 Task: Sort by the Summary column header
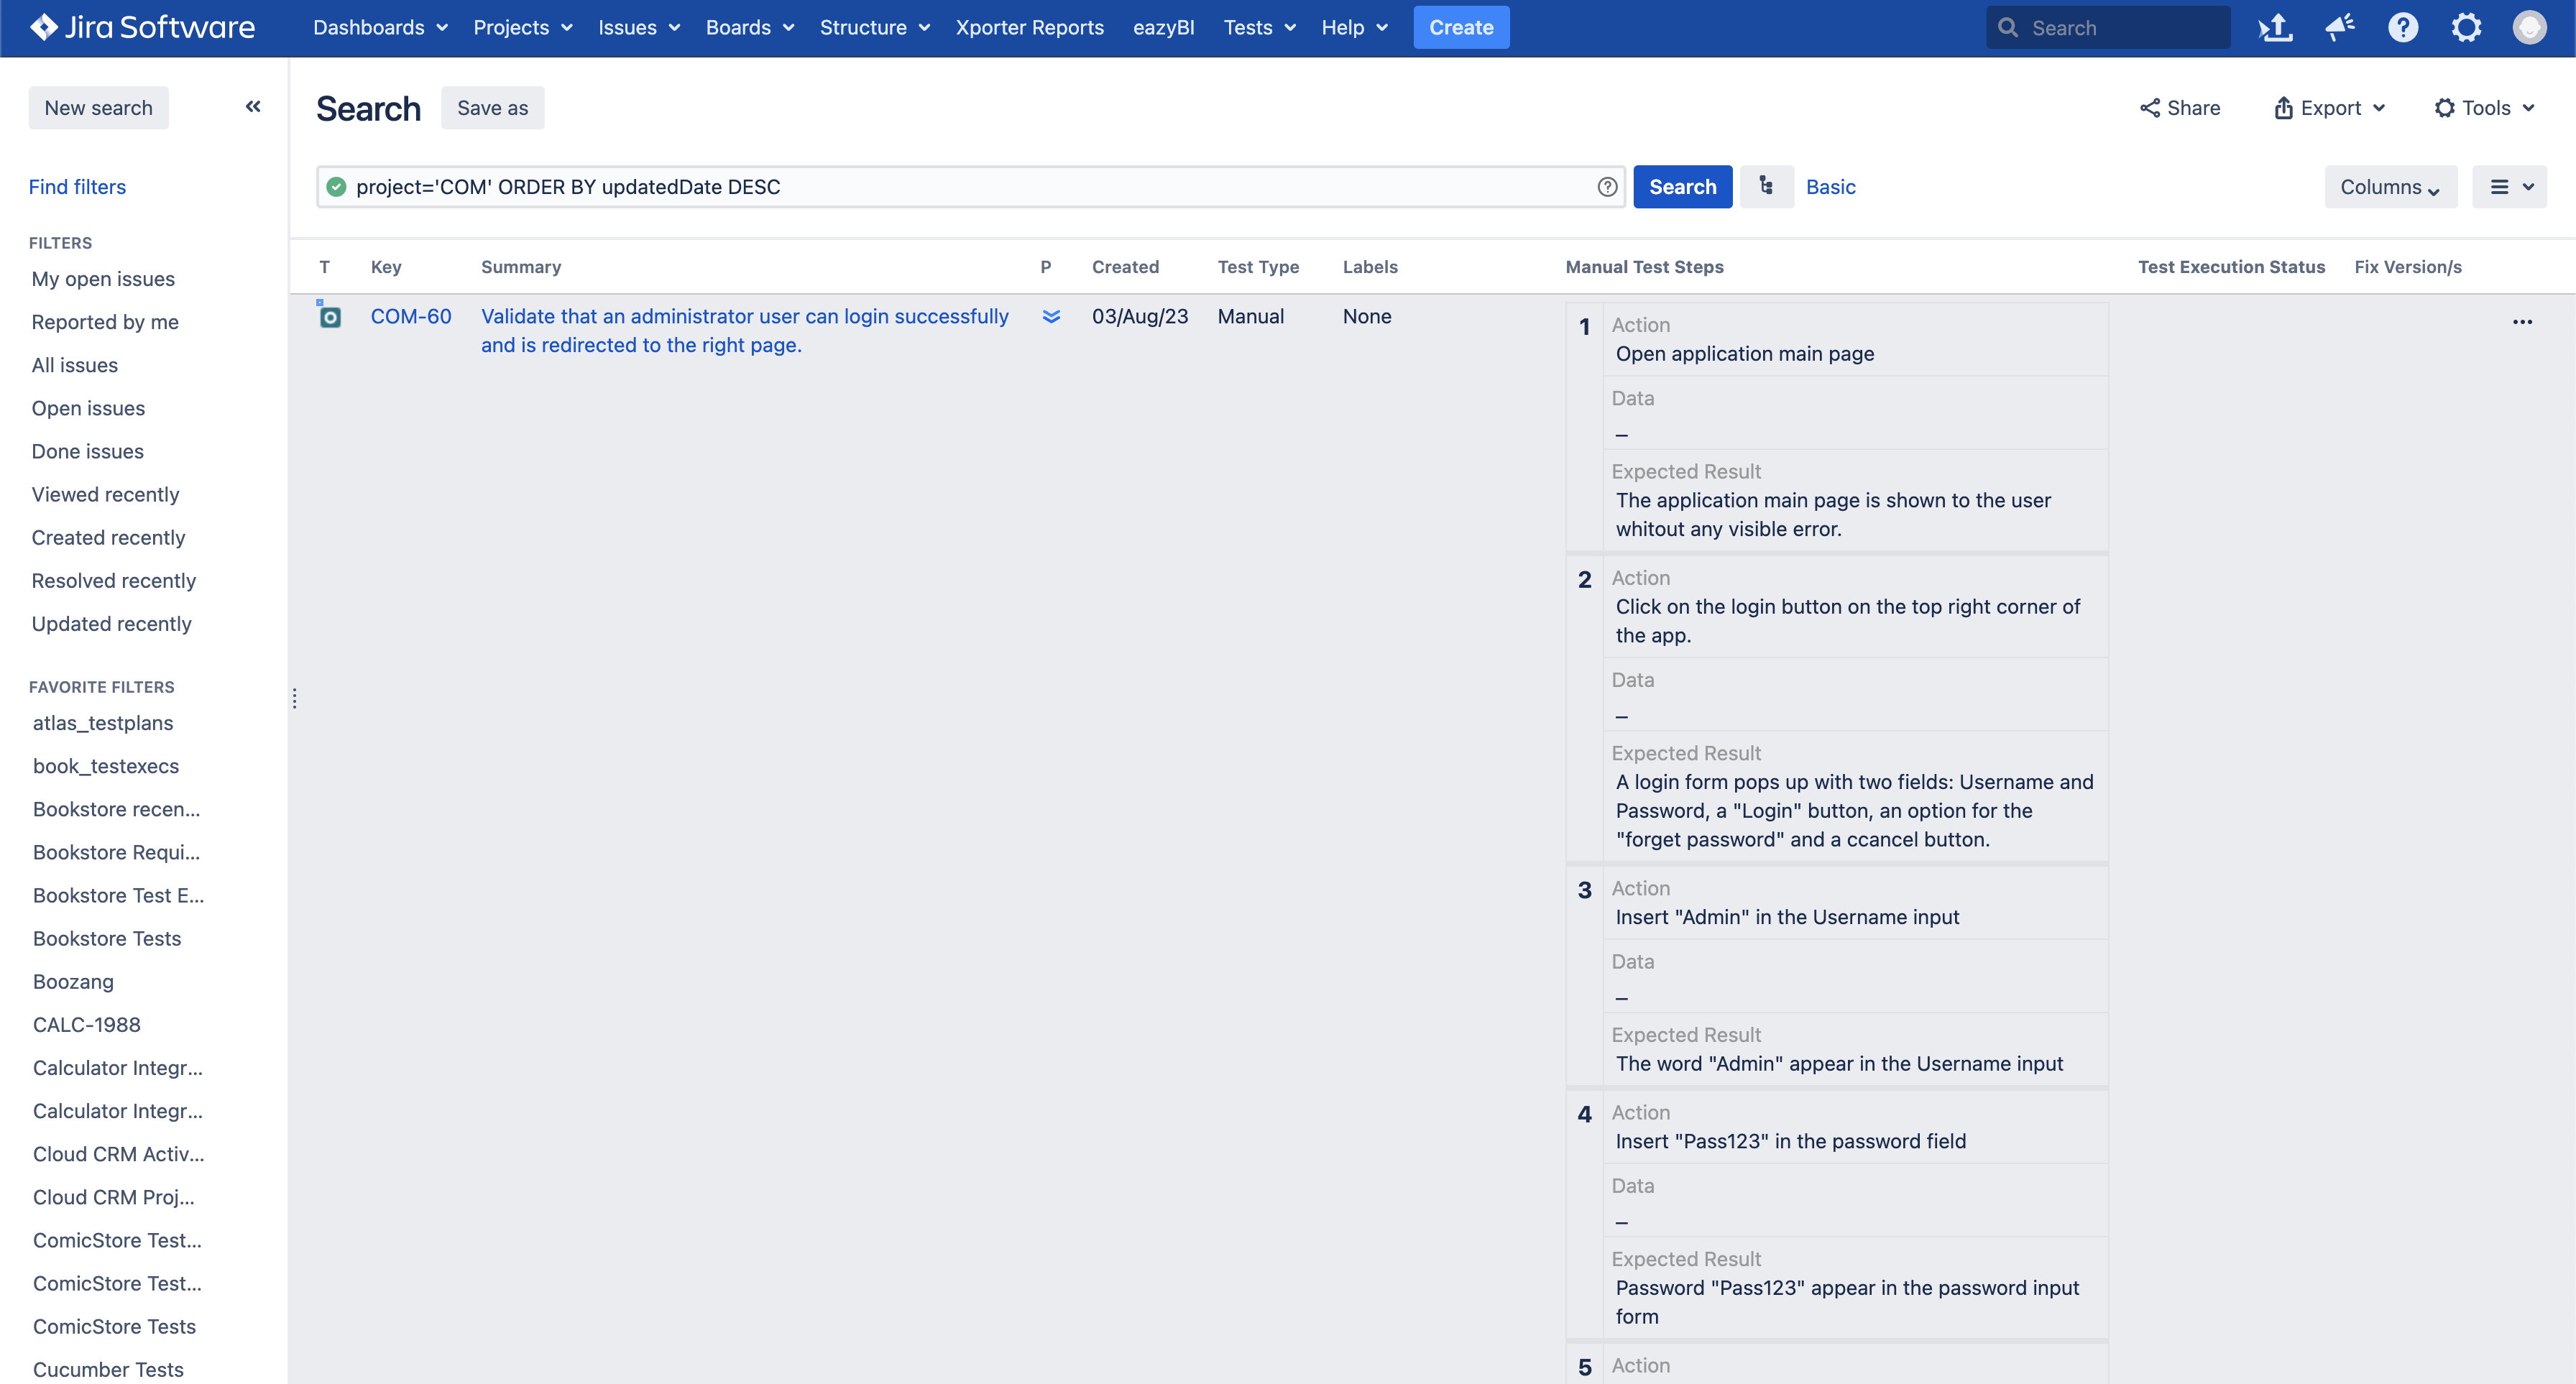point(521,267)
